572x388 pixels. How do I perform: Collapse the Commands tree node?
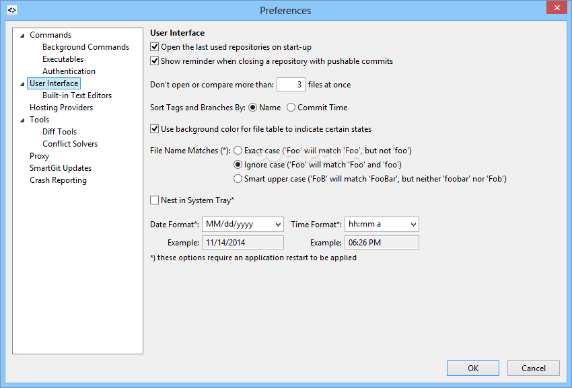coord(22,36)
